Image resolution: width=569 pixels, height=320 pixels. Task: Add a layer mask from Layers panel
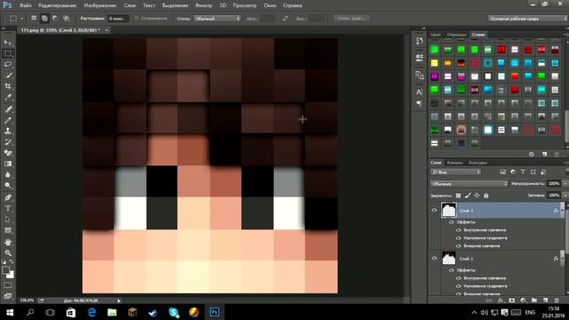pyautogui.click(x=512, y=300)
